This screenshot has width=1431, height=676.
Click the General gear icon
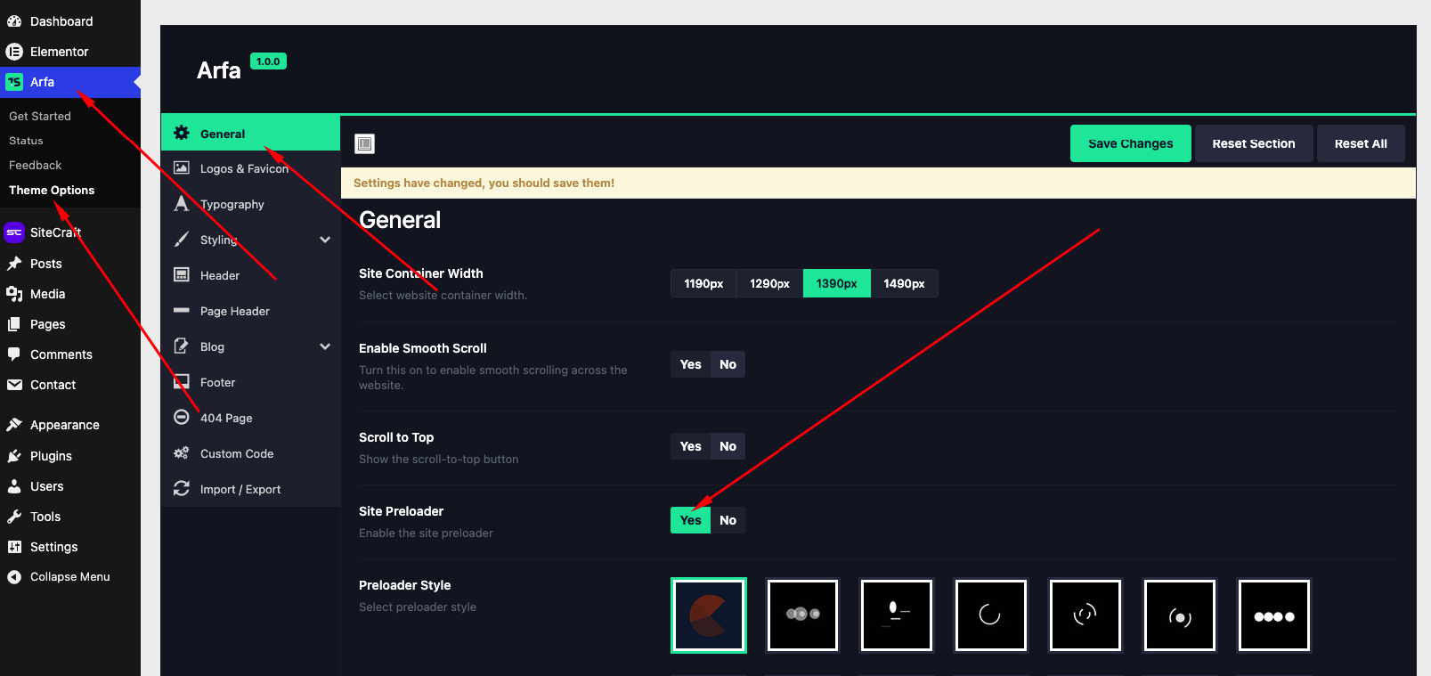coord(182,133)
